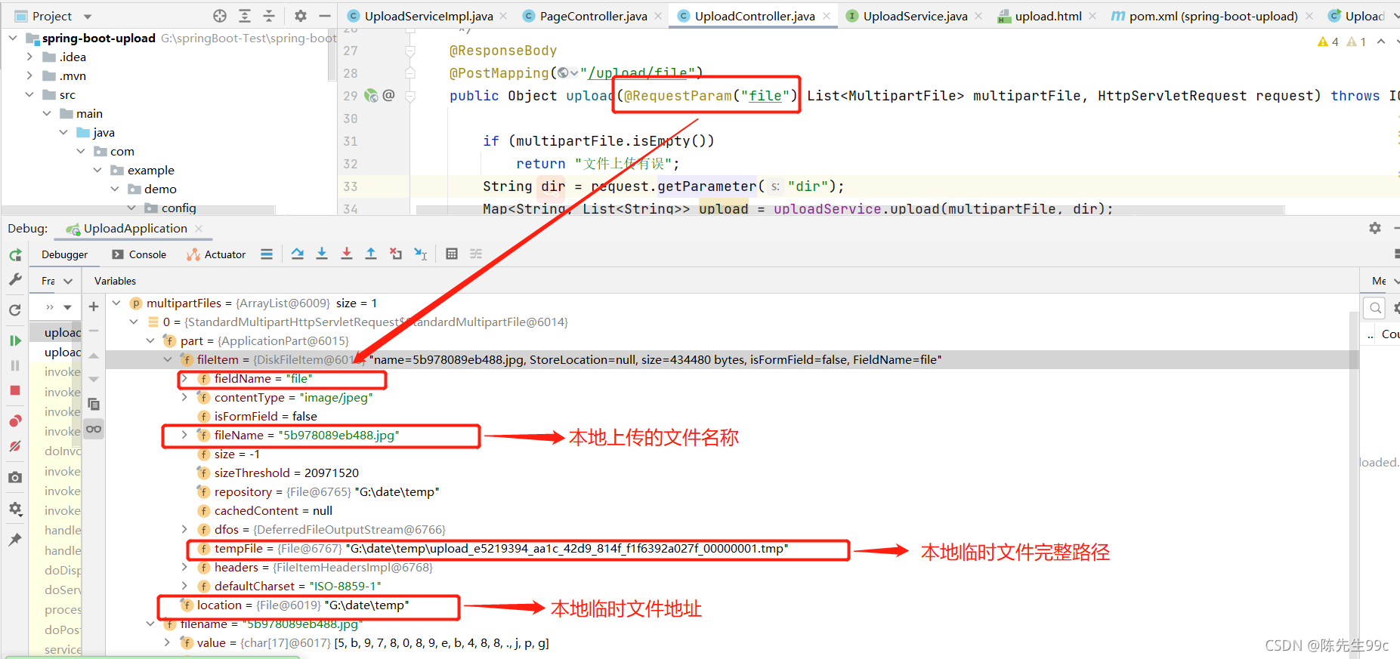Screen dimensions: 1400x659
Task: Switch to UploadService.java tab
Action: click(915, 16)
